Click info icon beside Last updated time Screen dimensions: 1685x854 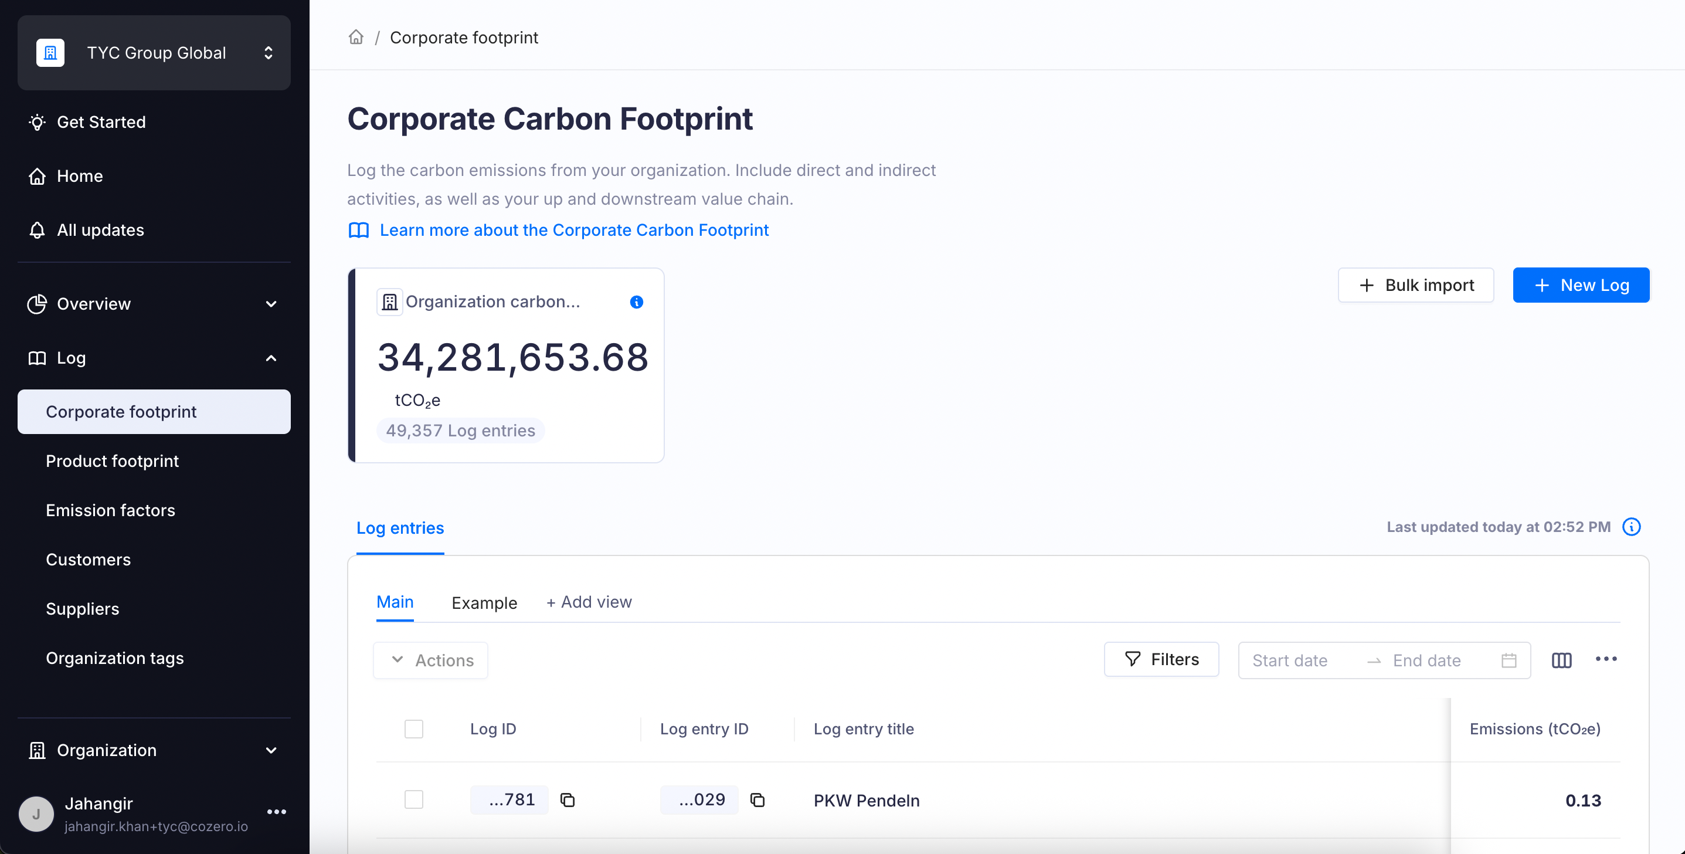pos(1632,527)
